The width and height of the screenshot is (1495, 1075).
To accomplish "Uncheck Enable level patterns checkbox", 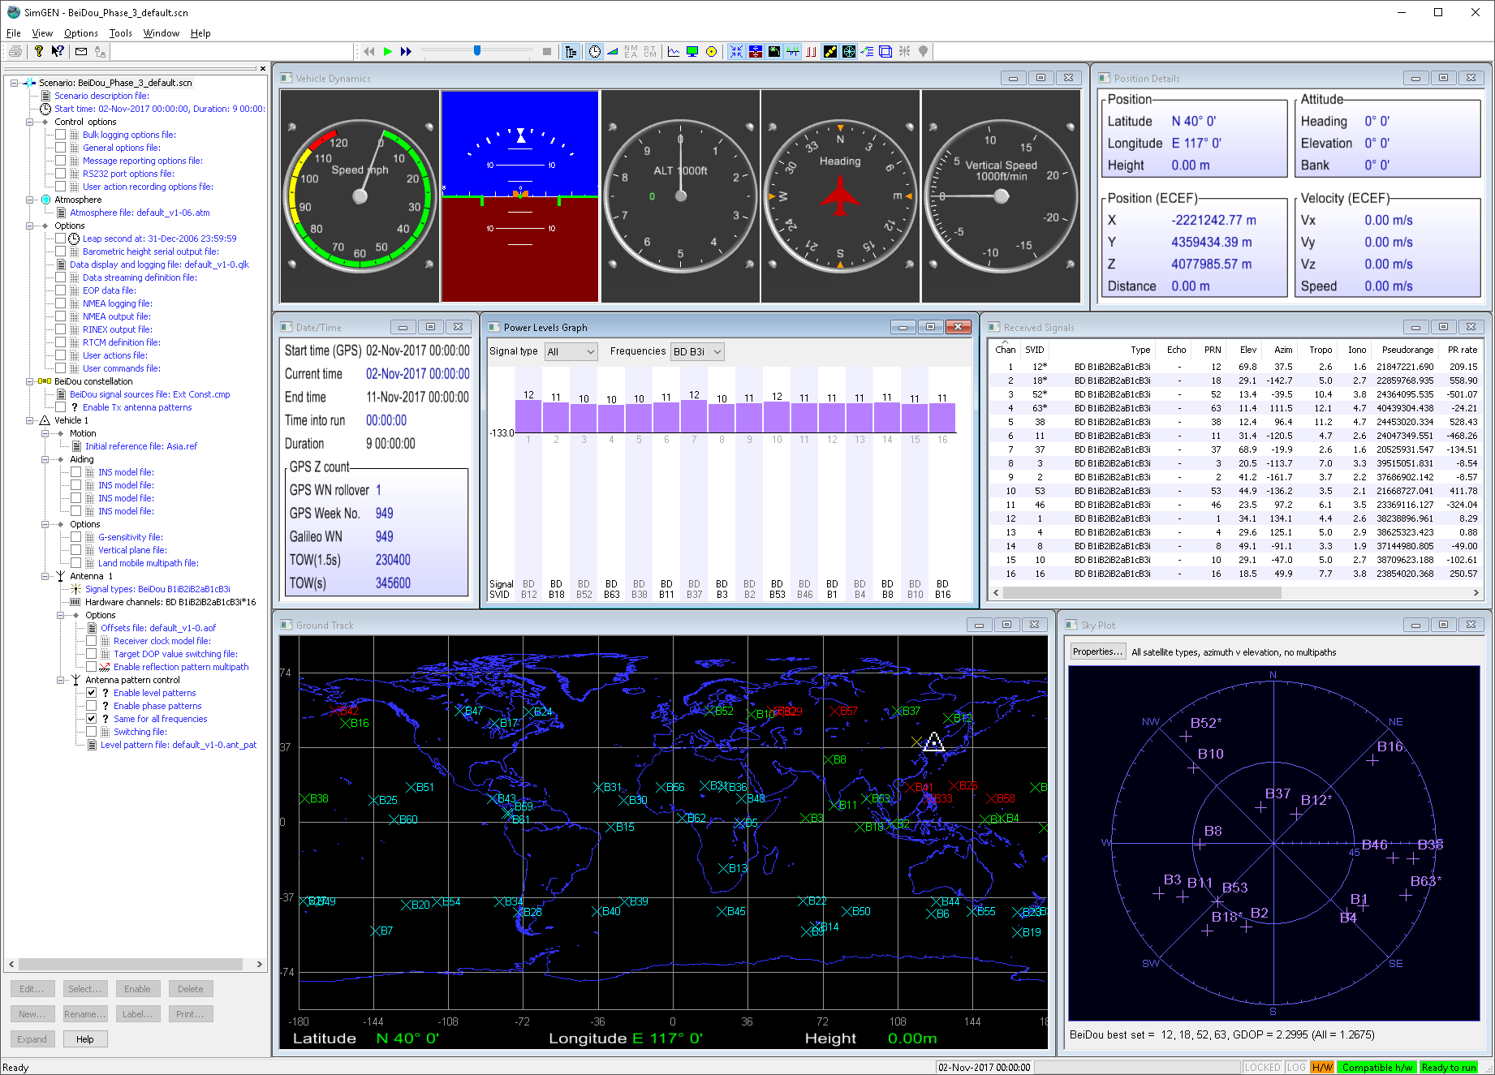I will [x=92, y=693].
